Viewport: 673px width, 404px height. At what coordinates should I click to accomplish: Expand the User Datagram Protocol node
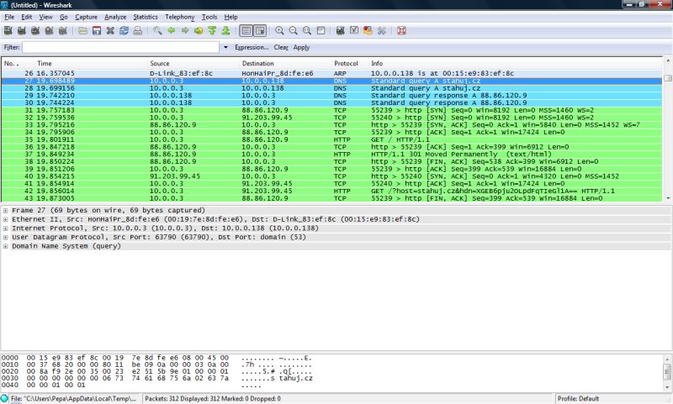pyautogui.click(x=6, y=238)
